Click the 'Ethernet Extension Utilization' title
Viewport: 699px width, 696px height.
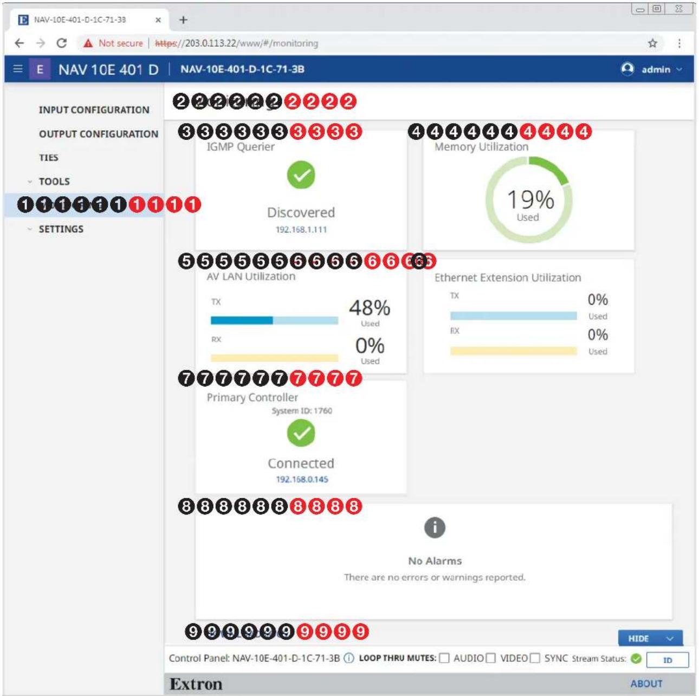coord(508,278)
